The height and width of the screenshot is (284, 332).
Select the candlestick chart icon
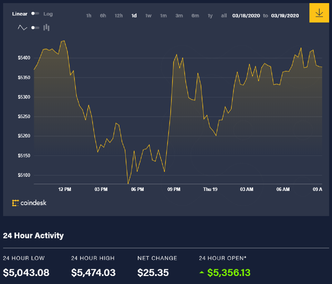pos(46,27)
